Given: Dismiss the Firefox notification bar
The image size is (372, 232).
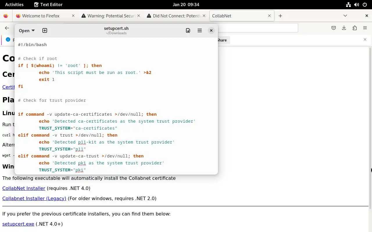Looking at the screenshot, I should coord(365,39).
